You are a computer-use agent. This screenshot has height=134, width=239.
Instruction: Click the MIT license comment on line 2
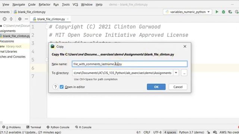click(x=119, y=35)
